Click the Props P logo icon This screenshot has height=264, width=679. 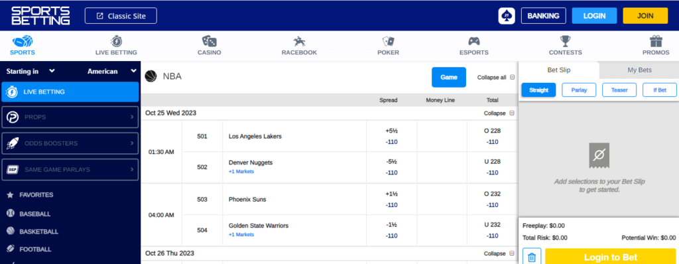pyautogui.click(x=13, y=117)
